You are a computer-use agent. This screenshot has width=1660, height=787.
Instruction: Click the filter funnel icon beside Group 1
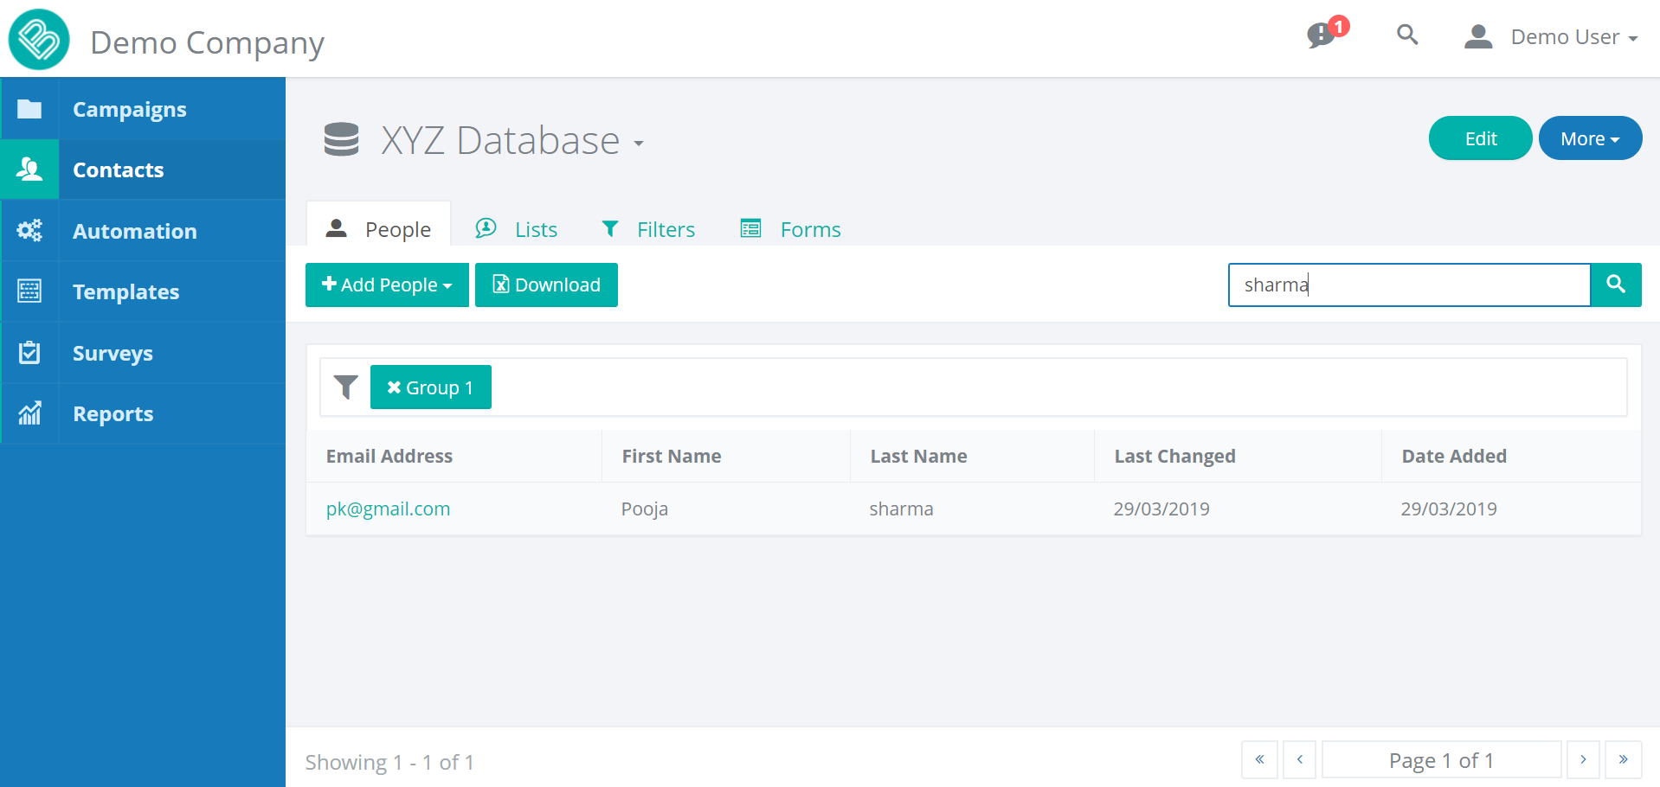[345, 387]
